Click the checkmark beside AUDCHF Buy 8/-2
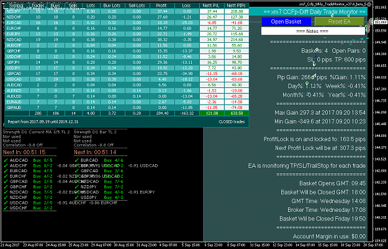Viewport: 388px width, 249px height. [x=6, y=165]
